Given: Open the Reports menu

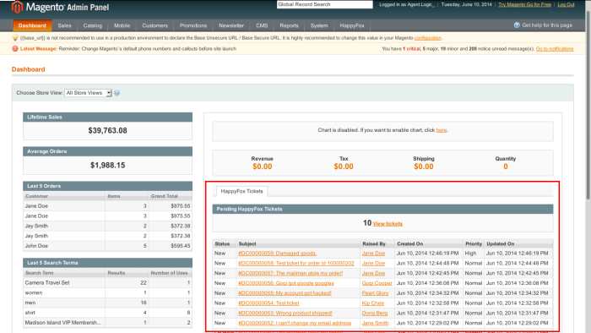Looking at the screenshot, I should click(289, 25).
